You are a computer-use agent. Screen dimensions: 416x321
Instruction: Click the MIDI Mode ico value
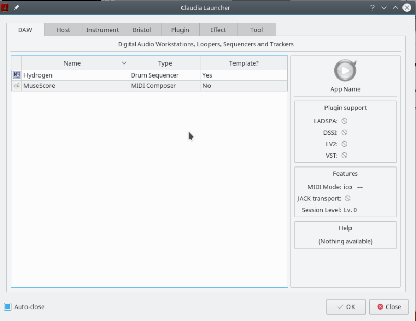[x=348, y=187]
